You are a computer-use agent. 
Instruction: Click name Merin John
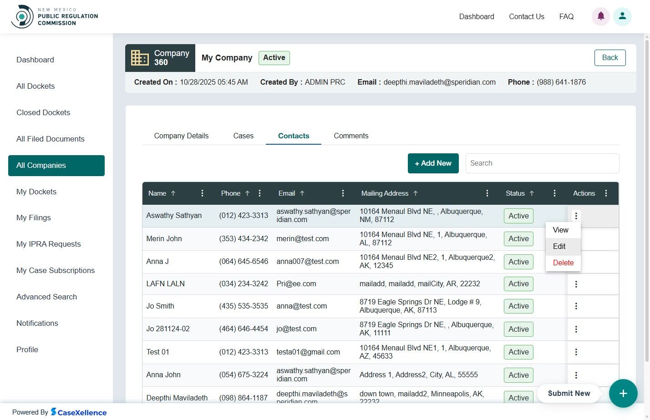tap(164, 239)
